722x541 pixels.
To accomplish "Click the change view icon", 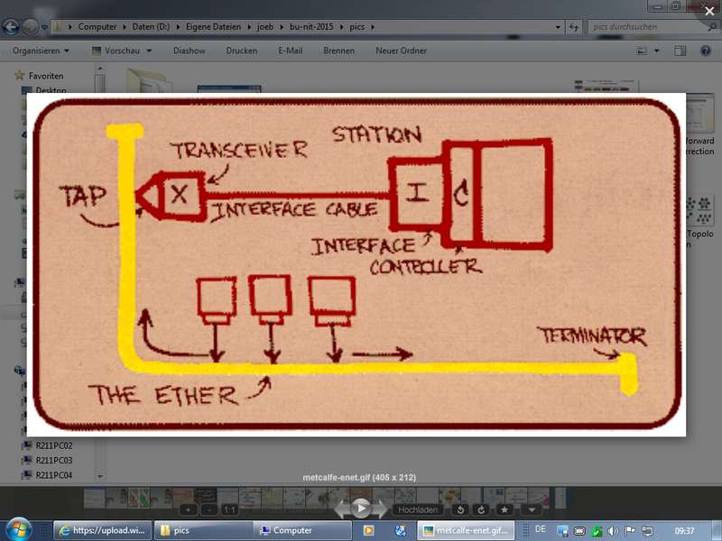I will [642, 50].
